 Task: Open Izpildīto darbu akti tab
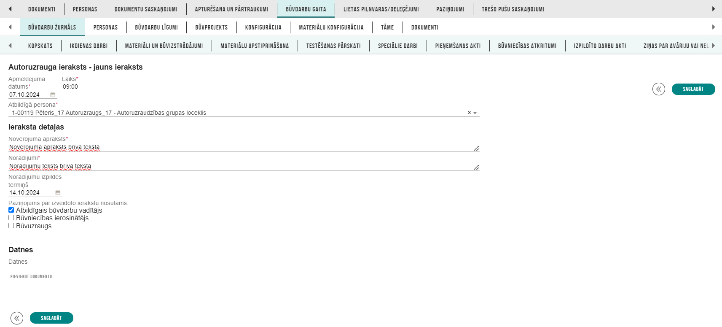(x=600, y=46)
